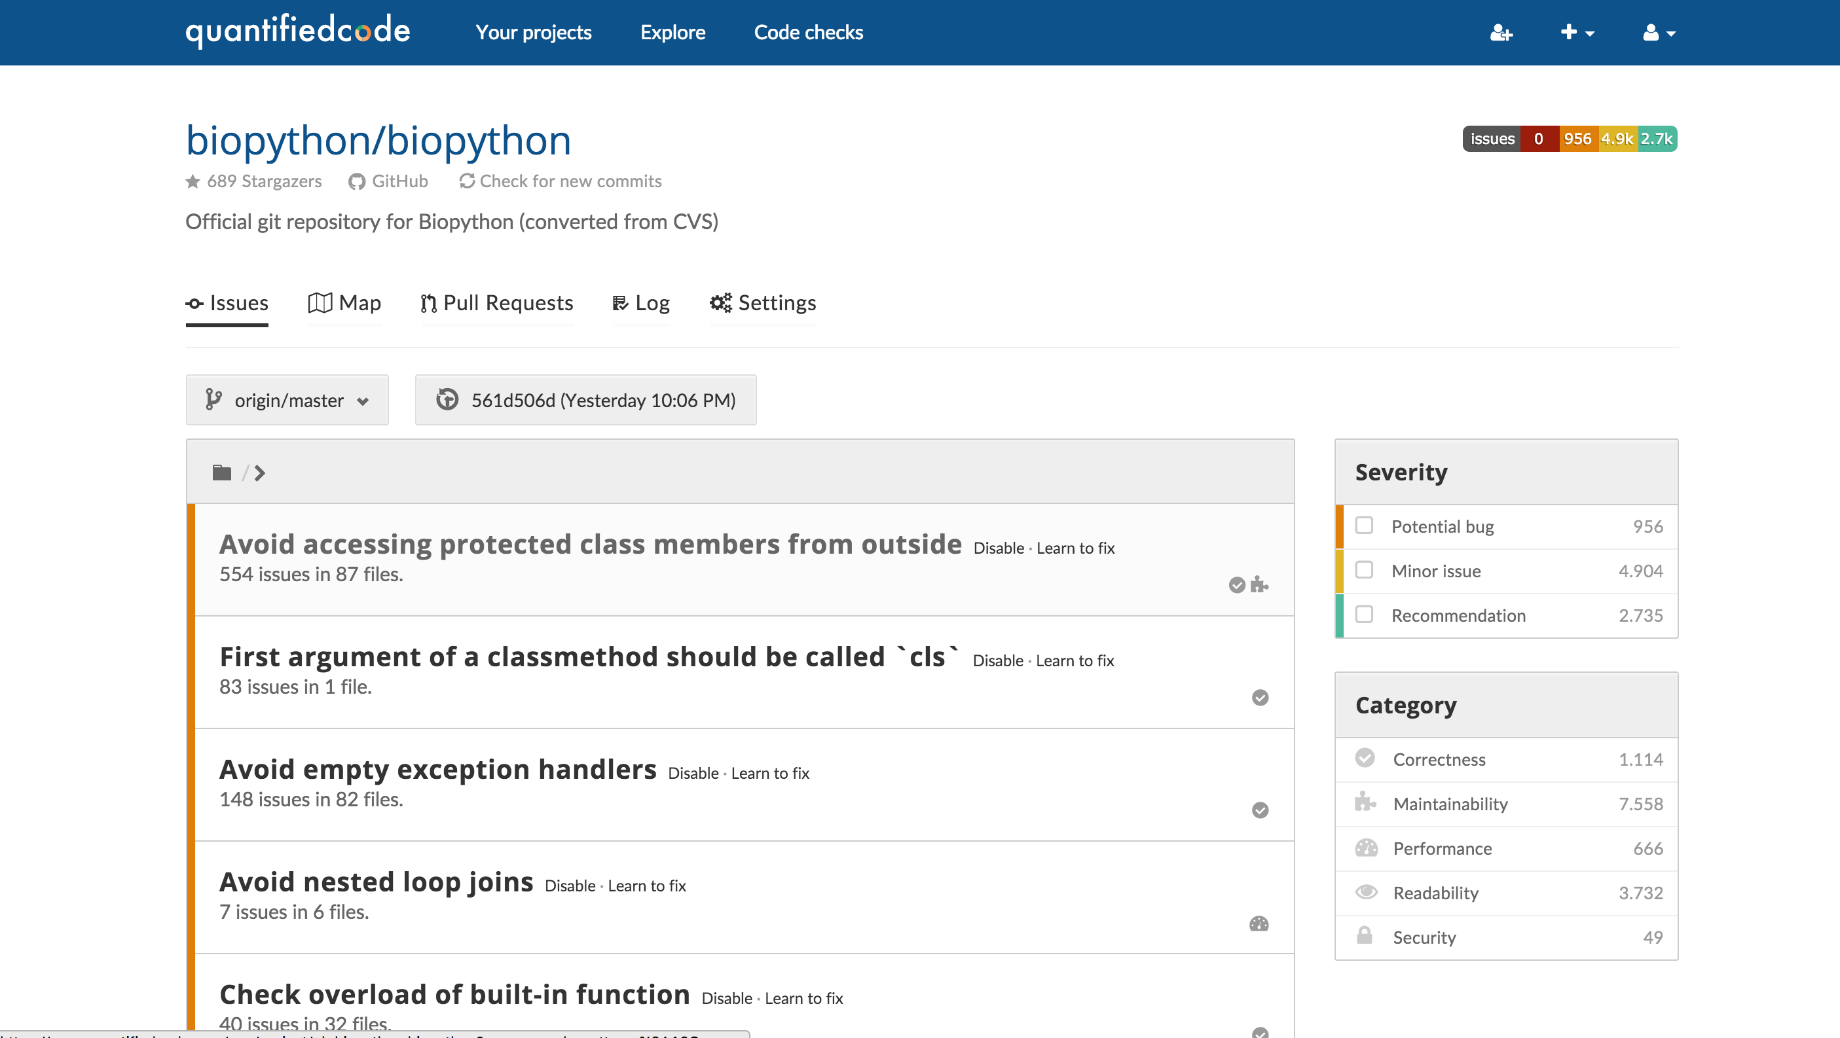Image resolution: width=1840 pixels, height=1038 pixels.
Task: Expand the plus menu in the header
Action: pyautogui.click(x=1576, y=33)
